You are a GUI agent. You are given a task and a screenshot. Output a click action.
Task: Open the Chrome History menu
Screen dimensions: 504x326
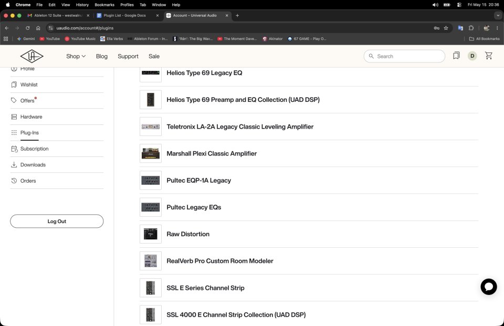point(82,5)
